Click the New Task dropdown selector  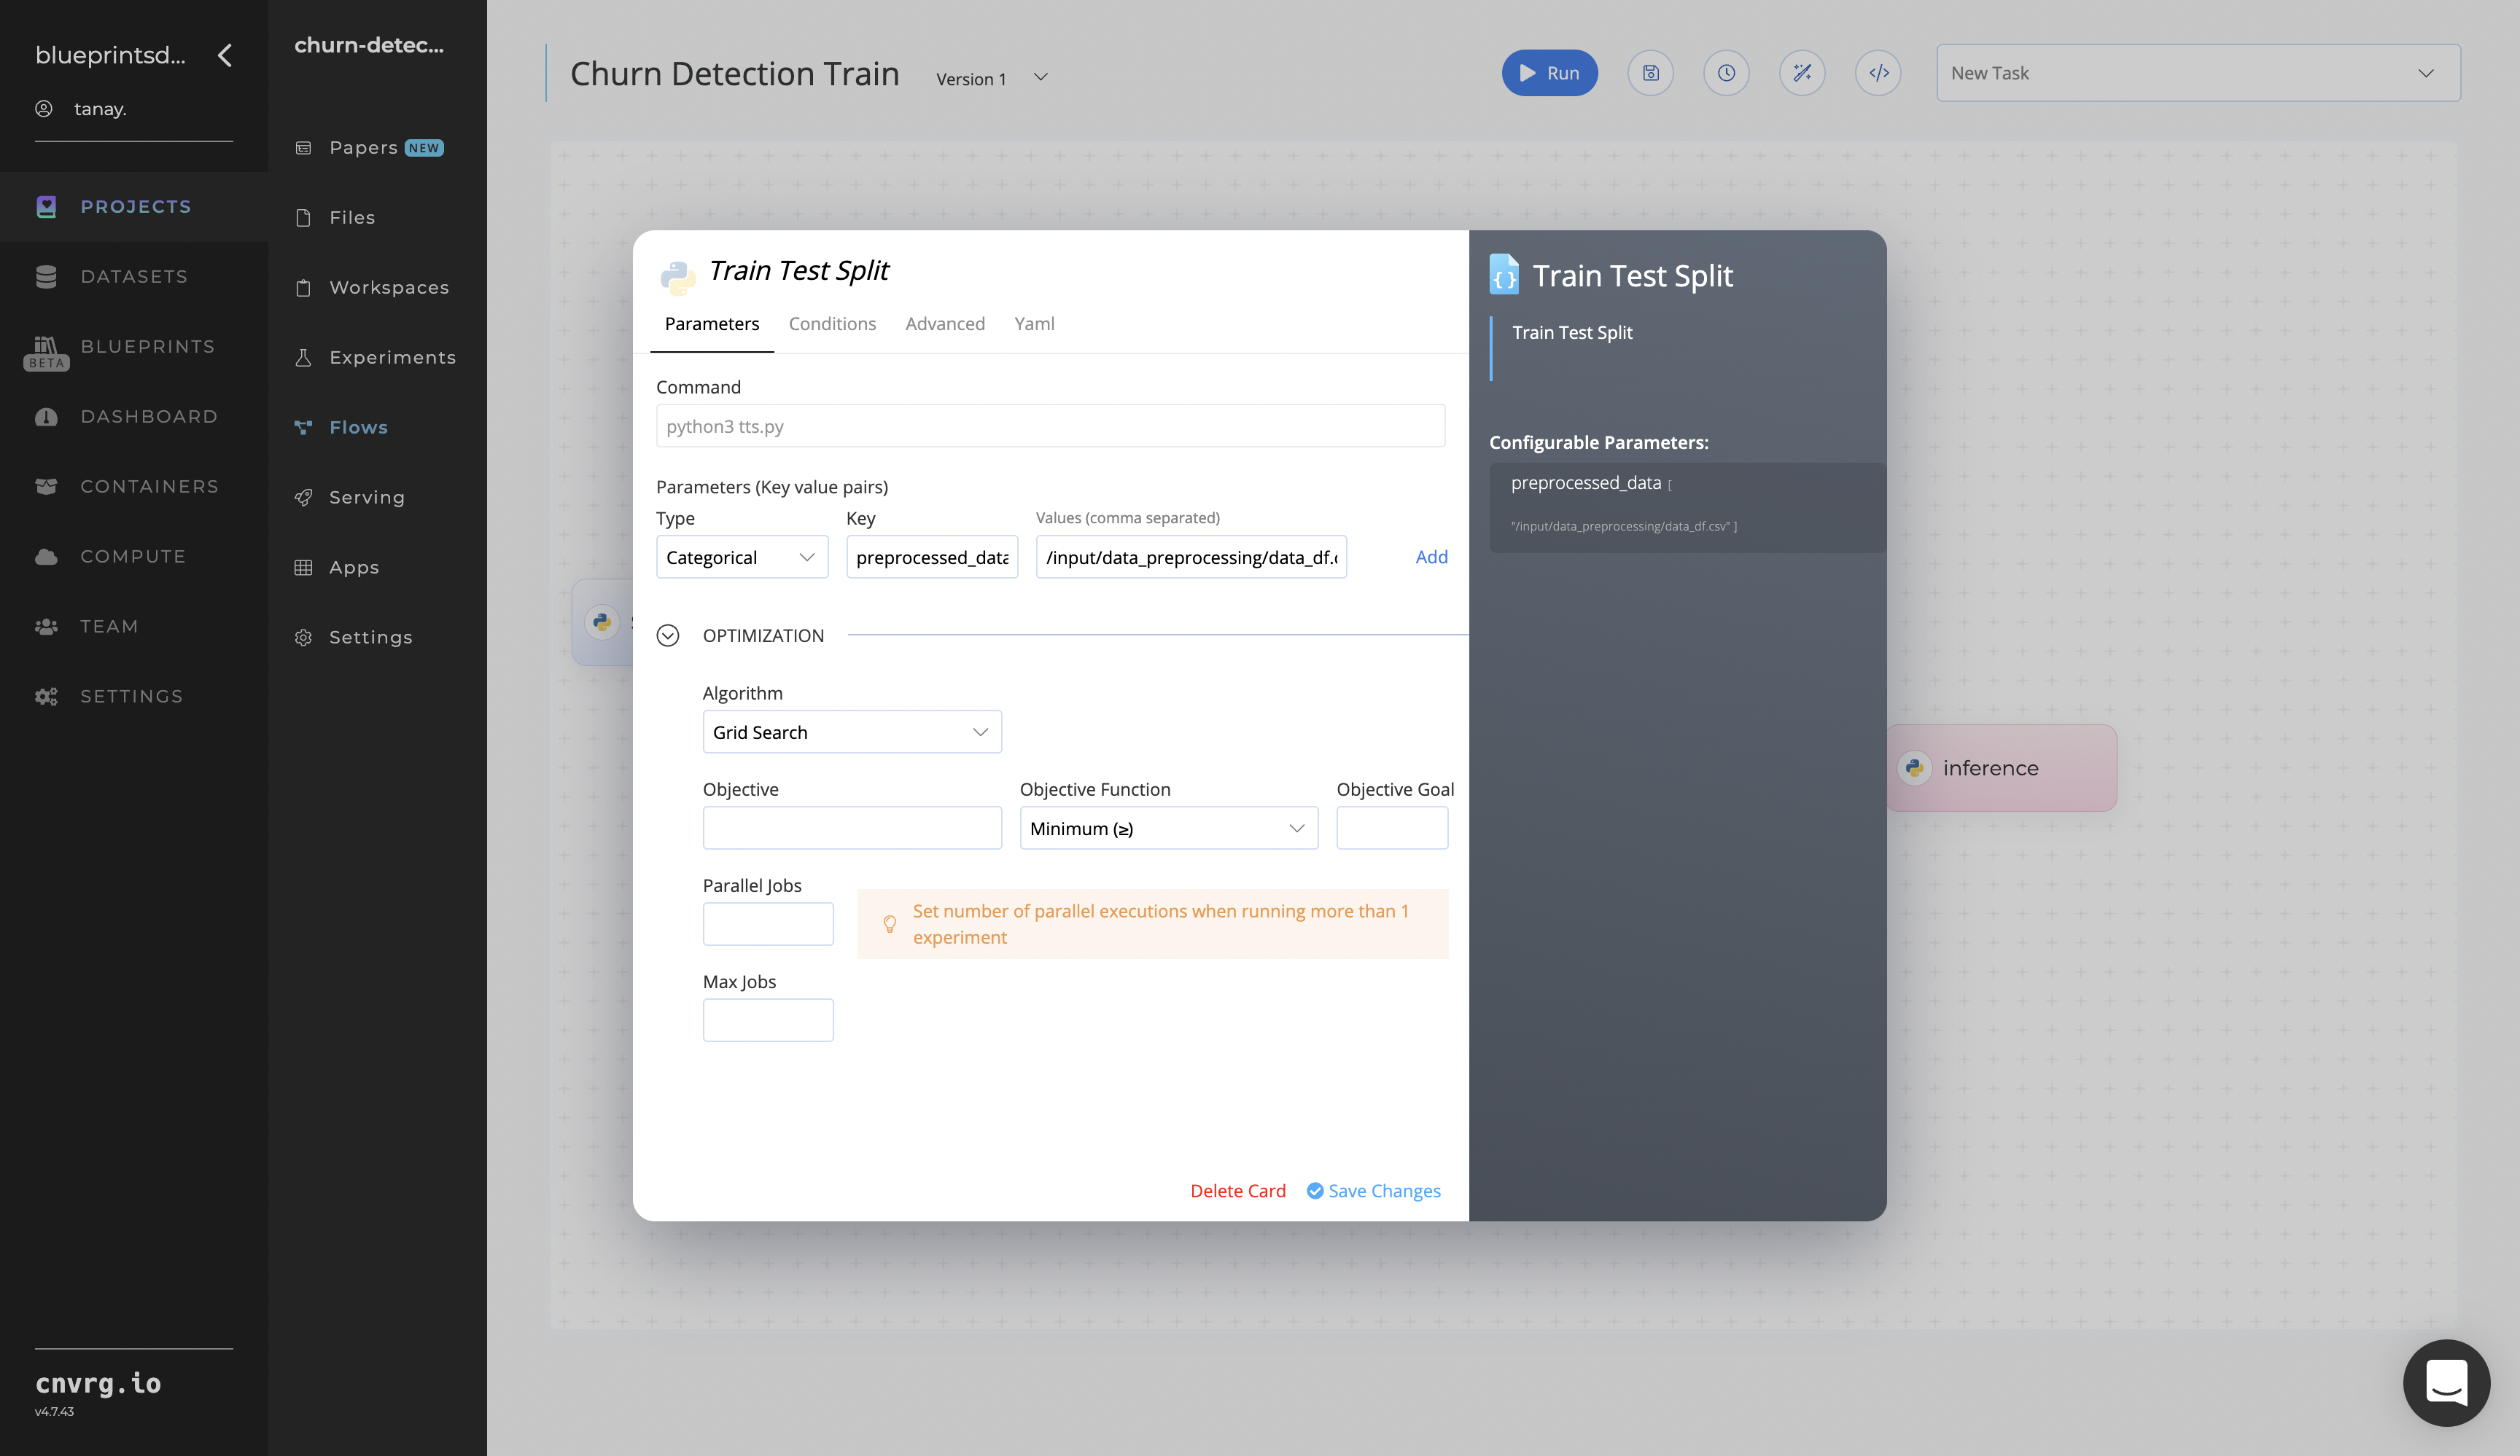[2194, 73]
